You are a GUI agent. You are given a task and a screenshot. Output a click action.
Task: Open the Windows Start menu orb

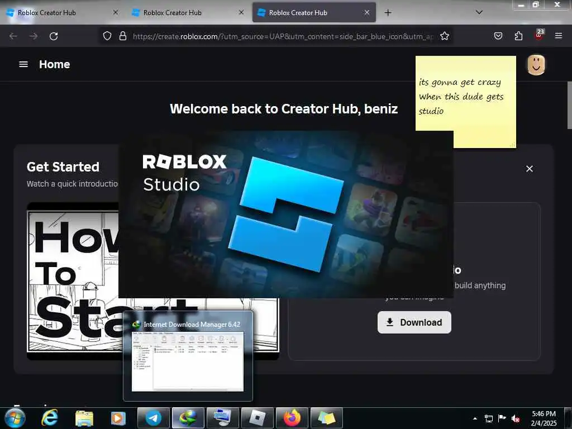15,418
